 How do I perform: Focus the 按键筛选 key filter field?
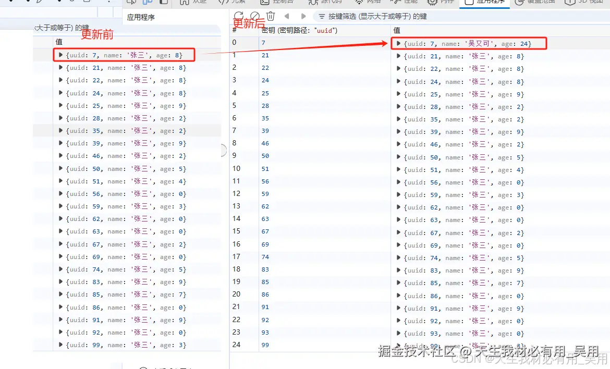pos(377,16)
